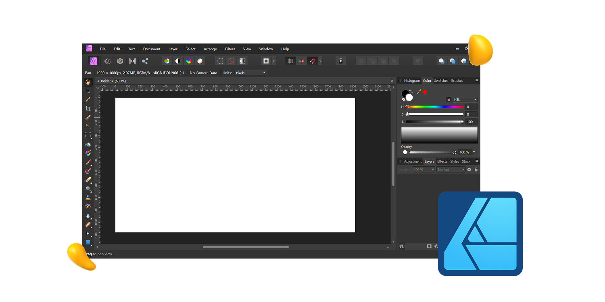605x302 pixels.
Task: Select the Flood Select magic wand tool
Action: click(88, 126)
